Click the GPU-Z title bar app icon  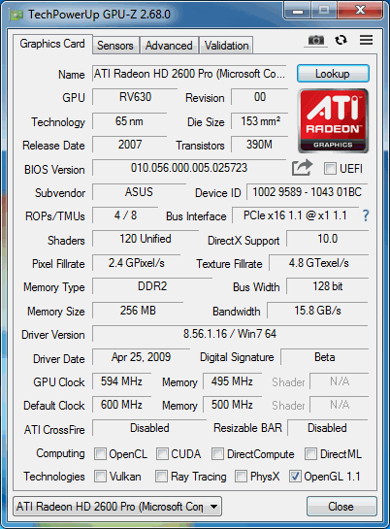coord(16,15)
